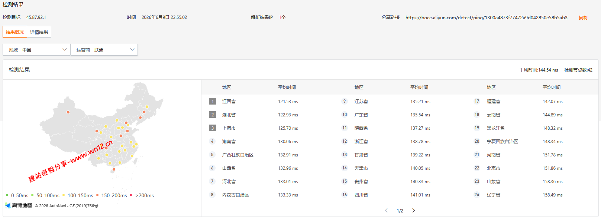Select the 内蒙古自治区 row
Viewport: 601px width, 218px height.
tap(267, 195)
